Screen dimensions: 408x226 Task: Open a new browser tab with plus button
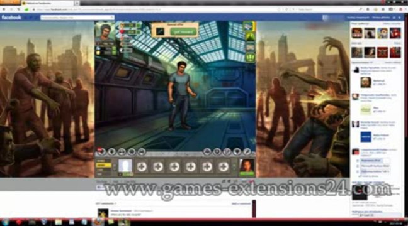coord(77,3)
